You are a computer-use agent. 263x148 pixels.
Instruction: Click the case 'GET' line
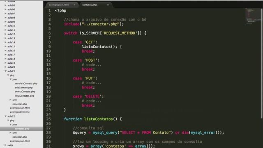(85, 42)
